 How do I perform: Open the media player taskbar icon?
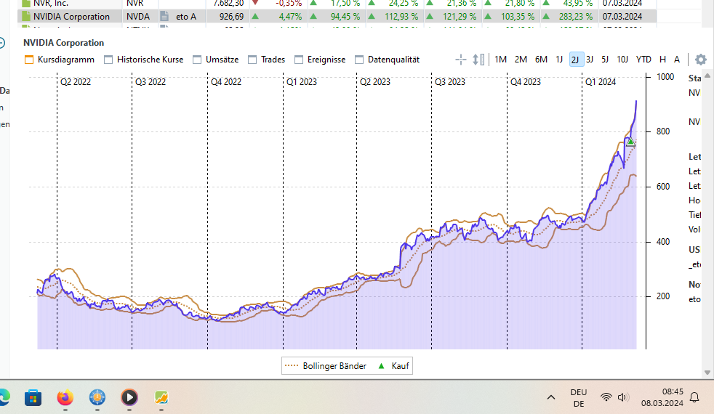(x=129, y=397)
